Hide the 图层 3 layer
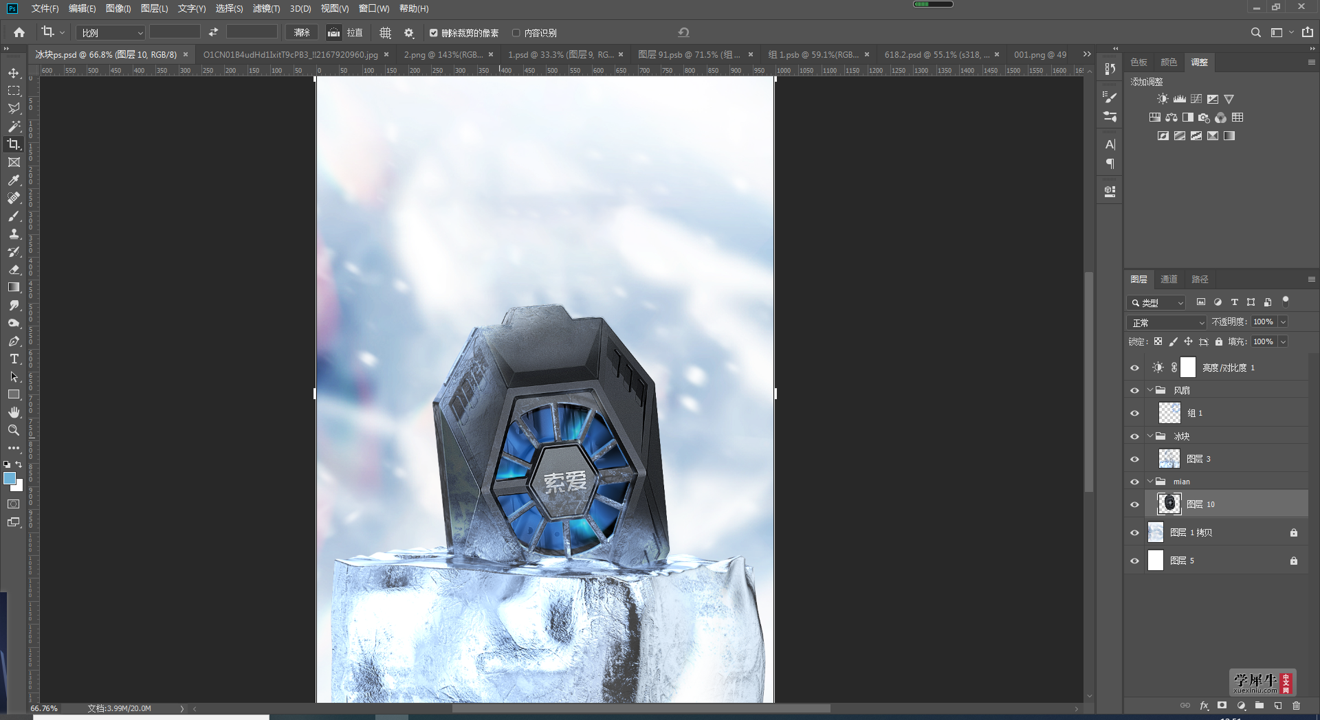This screenshot has height=720, width=1320. (x=1135, y=460)
